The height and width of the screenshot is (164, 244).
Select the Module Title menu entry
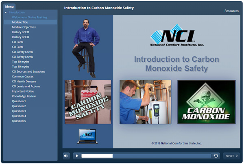[x=30, y=22]
